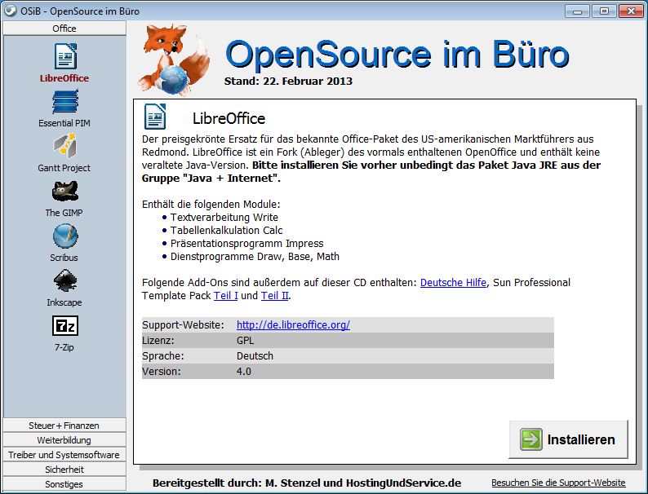Image resolution: width=648 pixels, height=494 pixels.
Task: Open the Weiterbildung category
Action: [x=64, y=440]
